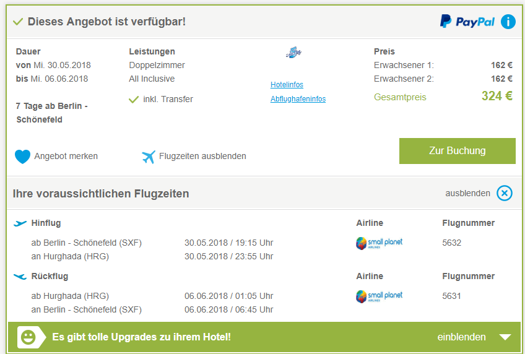The width and height of the screenshot is (525, 354).
Task: Click the Zur Buchung button
Action: (x=458, y=151)
